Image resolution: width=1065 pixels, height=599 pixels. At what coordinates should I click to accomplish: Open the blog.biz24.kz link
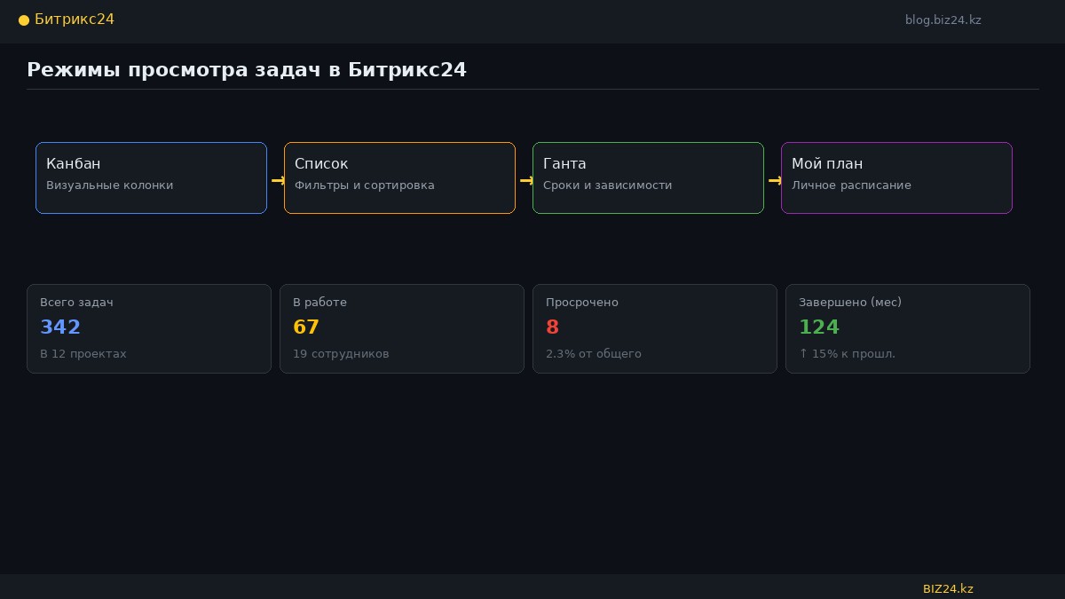[943, 20]
